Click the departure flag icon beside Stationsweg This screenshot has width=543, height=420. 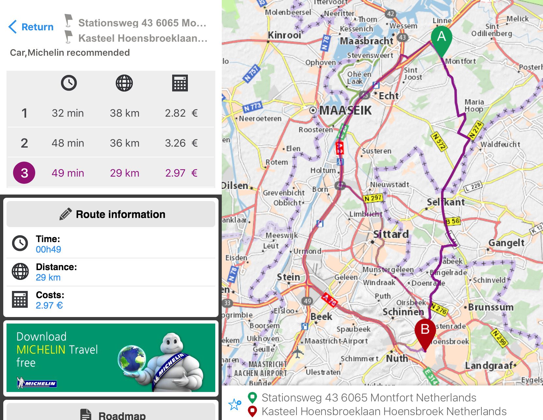(68, 20)
